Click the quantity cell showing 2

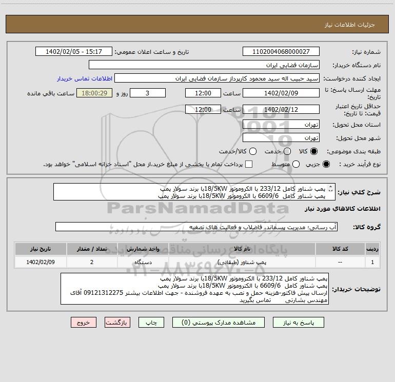tap(92, 262)
